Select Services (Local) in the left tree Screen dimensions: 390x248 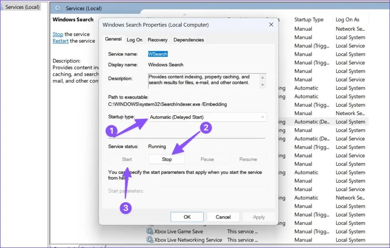[x=22, y=7]
